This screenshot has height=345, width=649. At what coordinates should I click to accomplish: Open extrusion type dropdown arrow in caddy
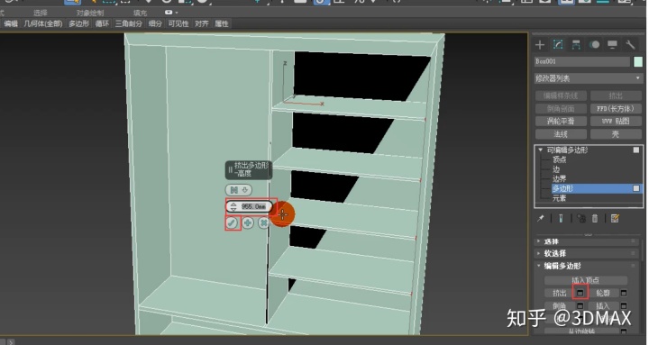point(244,190)
